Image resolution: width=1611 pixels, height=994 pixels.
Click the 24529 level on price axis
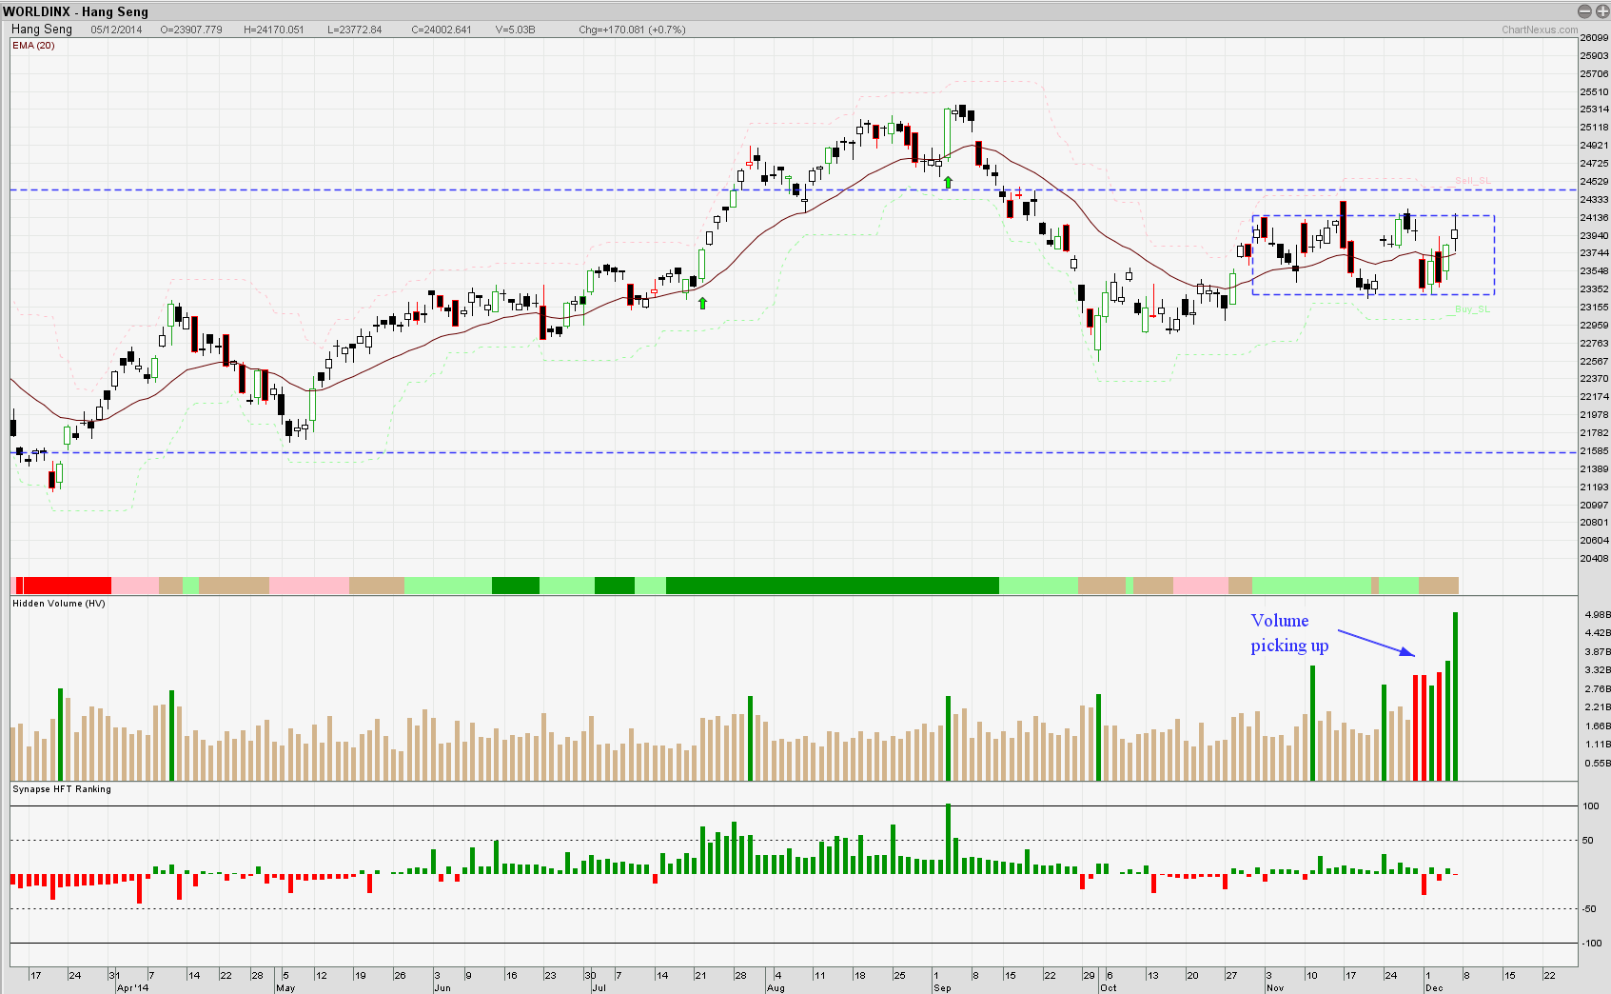1594,181
